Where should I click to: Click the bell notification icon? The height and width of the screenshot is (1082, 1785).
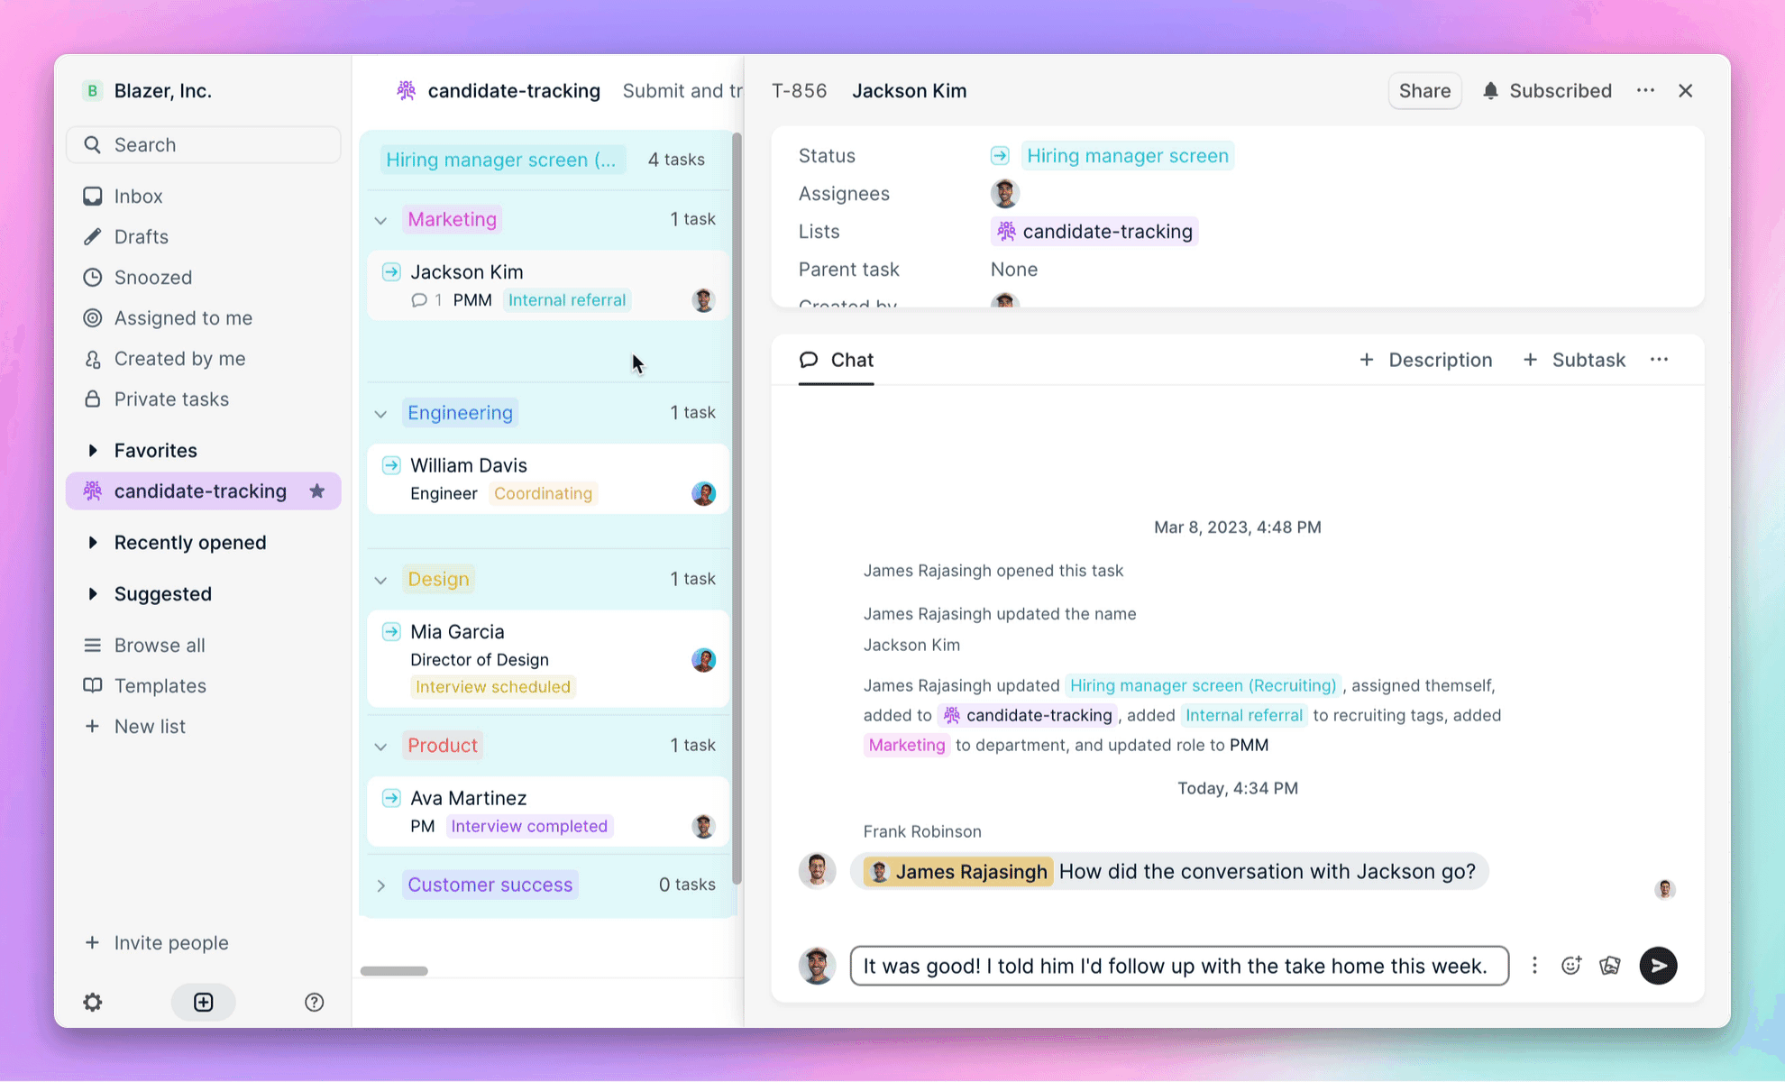click(1490, 90)
